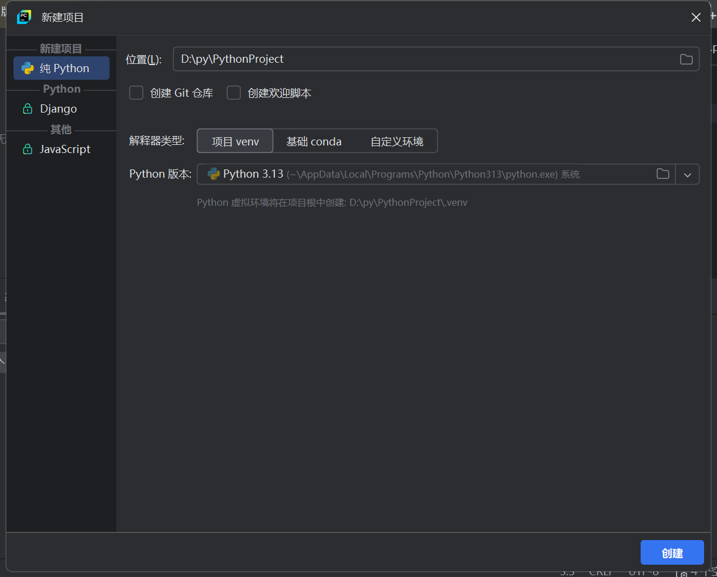
Task: Click the Python logo beside 纯 Python
Action: [x=28, y=68]
